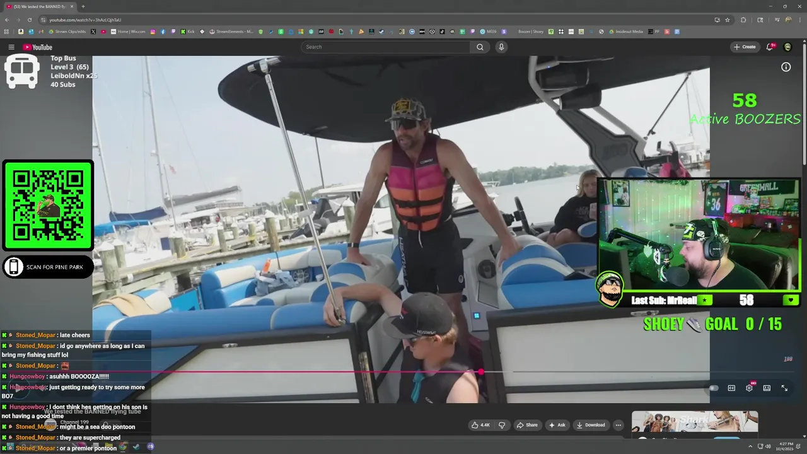The width and height of the screenshot is (807, 454).
Task: Switch player to theater mode
Action: [767, 388]
